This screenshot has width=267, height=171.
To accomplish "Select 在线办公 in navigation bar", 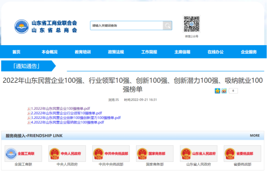I will (216, 52).
